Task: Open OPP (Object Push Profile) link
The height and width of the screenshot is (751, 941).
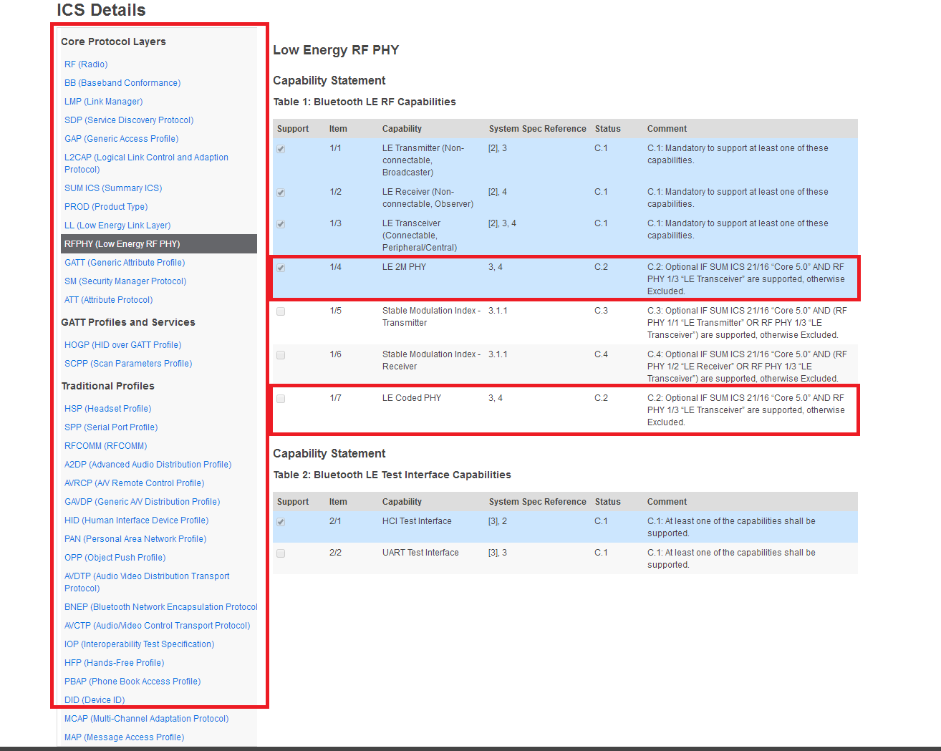Action: [x=115, y=558]
